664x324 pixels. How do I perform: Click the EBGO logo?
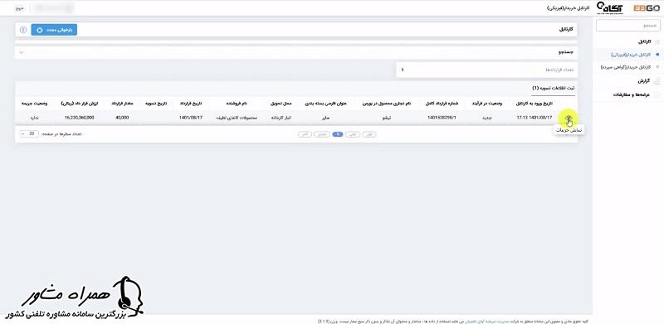point(647,7)
